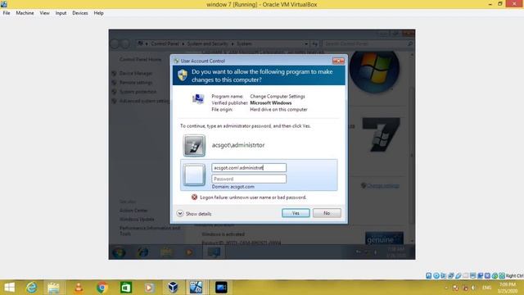
Task: Open the Input menu
Action: [x=61, y=13]
